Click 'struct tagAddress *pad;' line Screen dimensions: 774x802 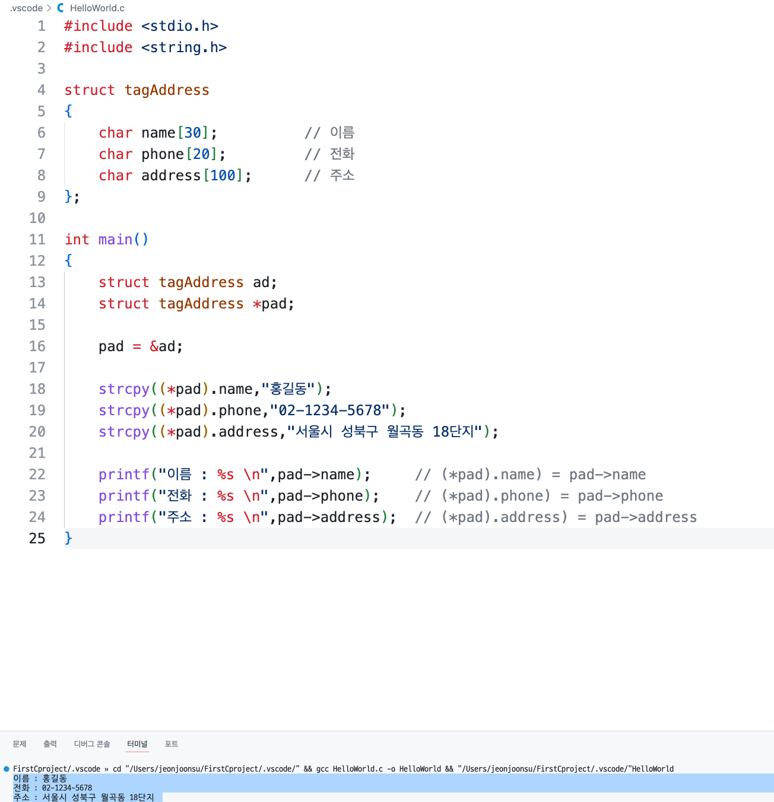coord(196,304)
